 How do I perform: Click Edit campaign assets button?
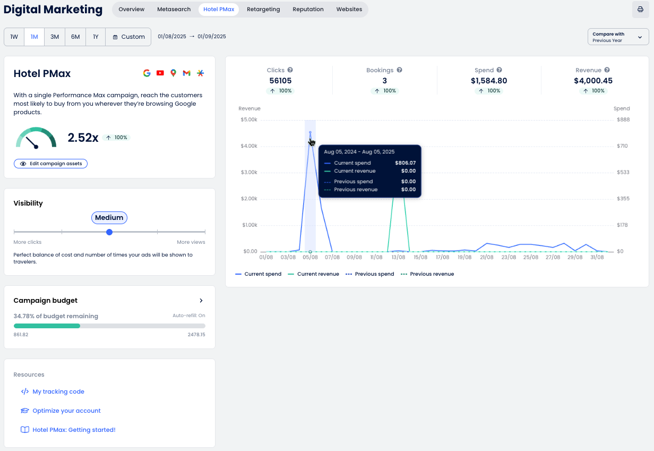pyautogui.click(x=51, y=164)
